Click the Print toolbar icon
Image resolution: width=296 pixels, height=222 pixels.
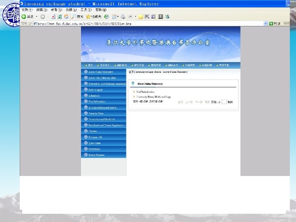(123, 17)
